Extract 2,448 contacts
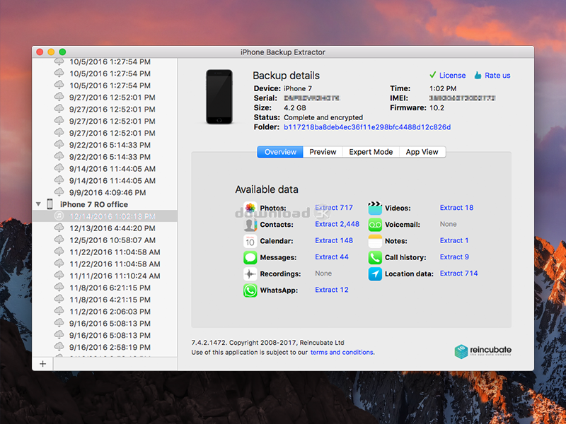Screen dimensions: 566x424 (x=337, y=224)
